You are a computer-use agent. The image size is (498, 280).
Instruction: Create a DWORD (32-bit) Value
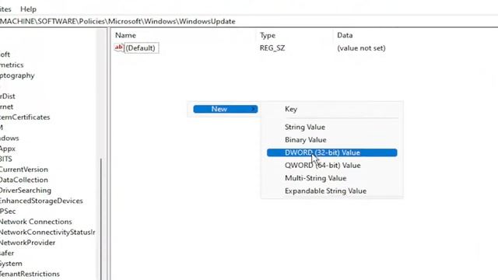332,152
